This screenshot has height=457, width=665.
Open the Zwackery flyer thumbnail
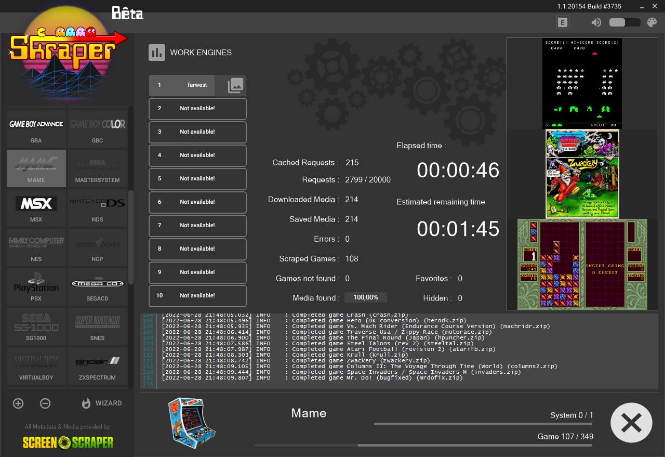582,174
